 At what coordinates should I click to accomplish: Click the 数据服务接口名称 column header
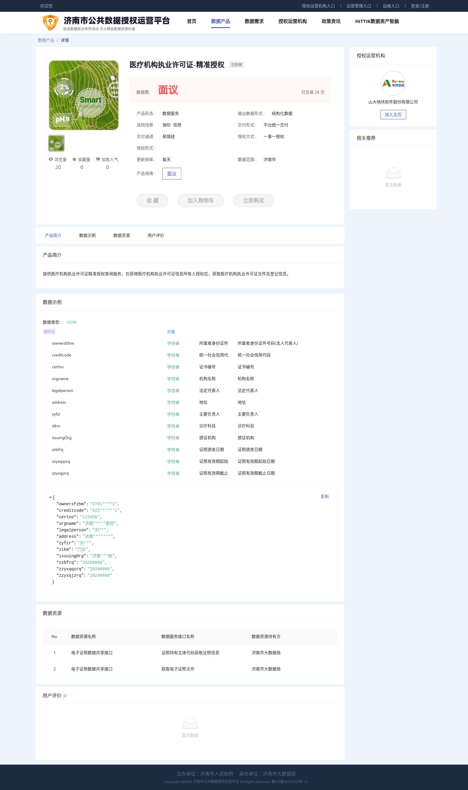(x=178, y=636)
